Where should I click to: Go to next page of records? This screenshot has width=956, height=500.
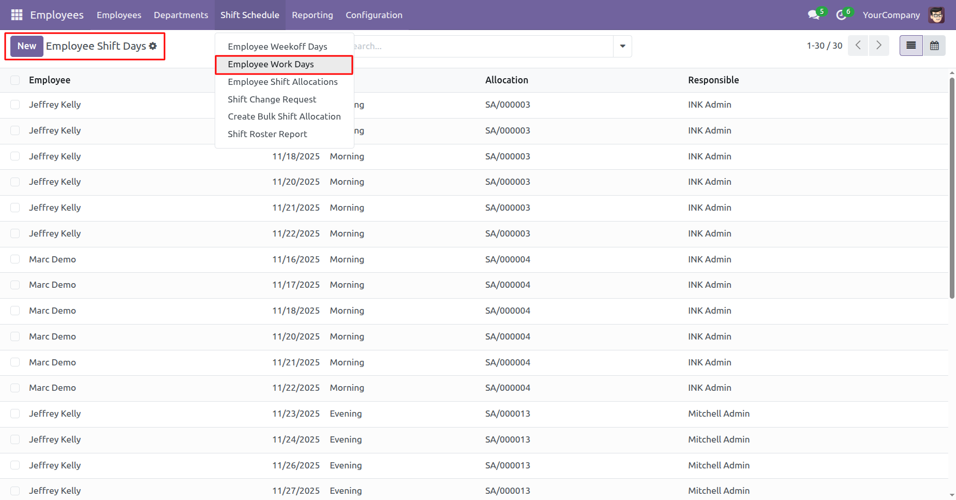pos(879,46)
